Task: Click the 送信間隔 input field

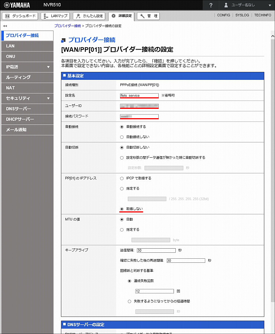Action: click(156, 250)
